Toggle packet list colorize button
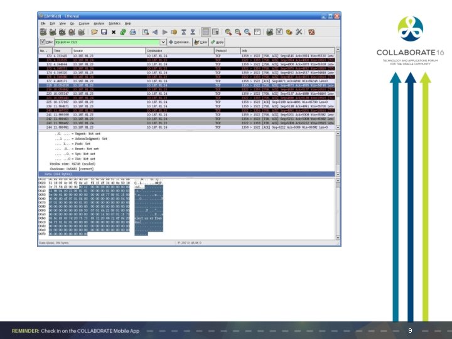Image resolution: width=452 pixels, height=339 pixels. coord(205,32)
